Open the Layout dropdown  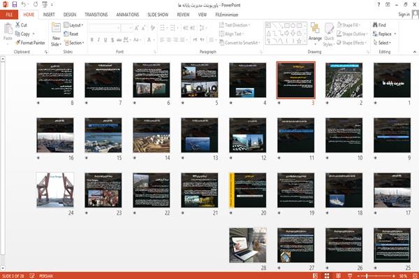click(73, 25)
